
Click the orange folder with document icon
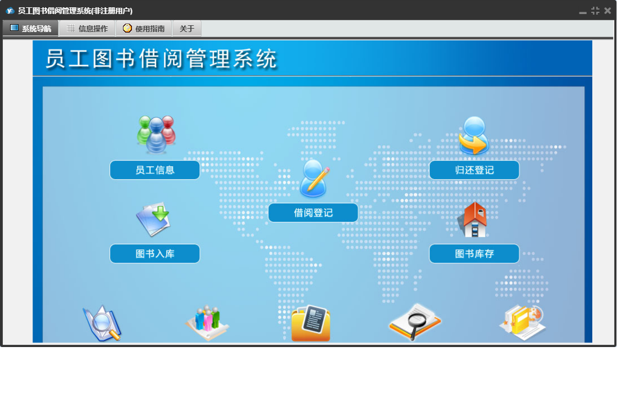point(311,323)
